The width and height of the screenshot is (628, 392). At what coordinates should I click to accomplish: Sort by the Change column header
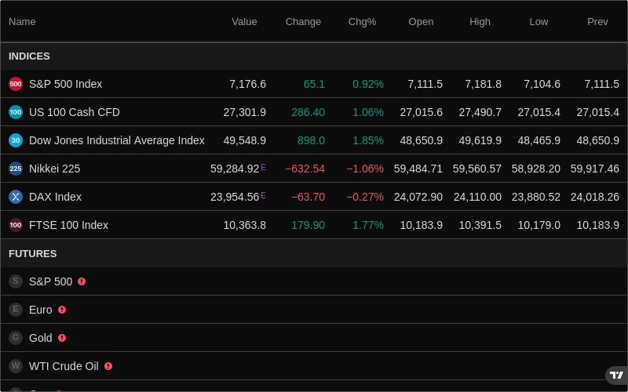pos(303,22)
